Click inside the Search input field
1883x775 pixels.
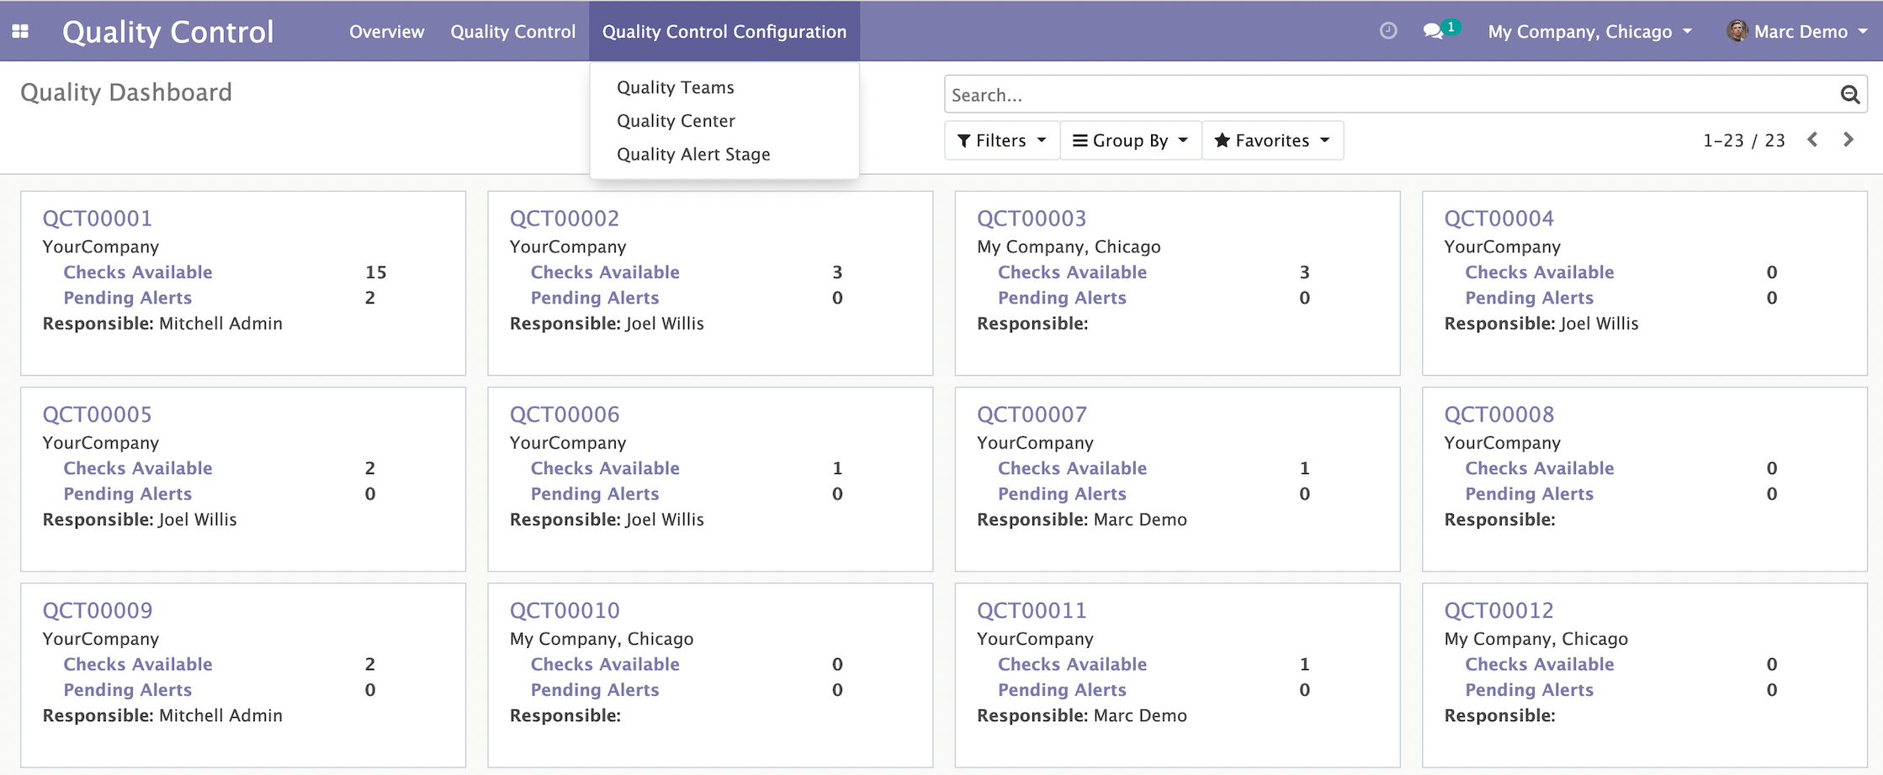tap(1388, 95)
